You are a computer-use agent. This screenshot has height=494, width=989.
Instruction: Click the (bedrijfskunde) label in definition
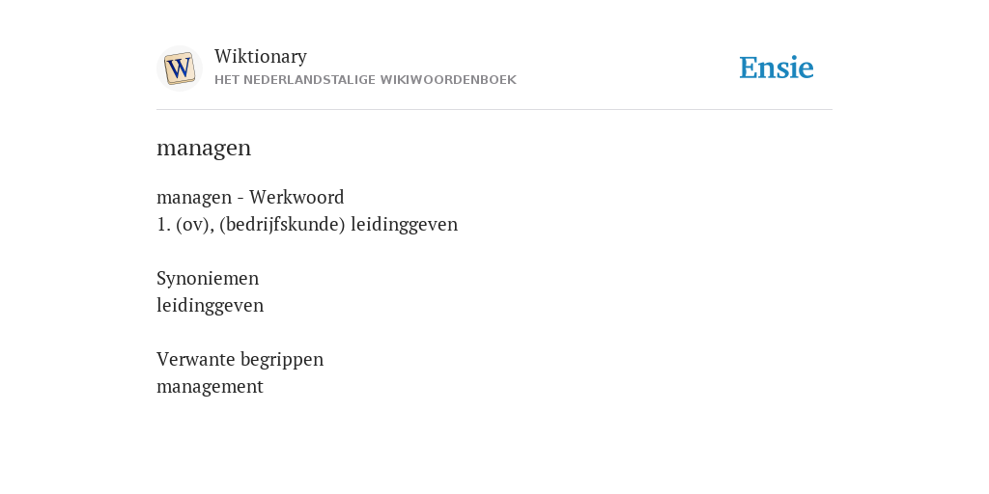[283, 224]
